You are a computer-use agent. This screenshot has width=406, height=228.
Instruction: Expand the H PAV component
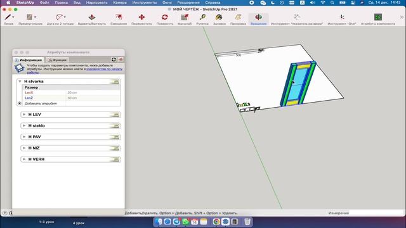click(x=24, y=137)
